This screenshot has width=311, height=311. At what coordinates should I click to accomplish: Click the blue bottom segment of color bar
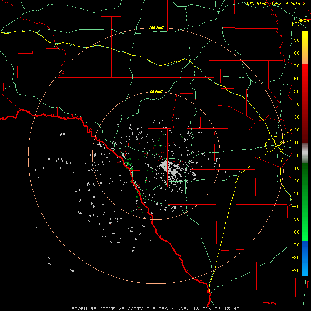tap(305, 258)
